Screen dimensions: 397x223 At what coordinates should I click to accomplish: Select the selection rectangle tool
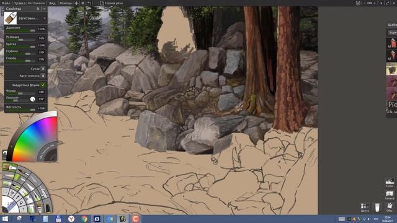click(6, 191)
